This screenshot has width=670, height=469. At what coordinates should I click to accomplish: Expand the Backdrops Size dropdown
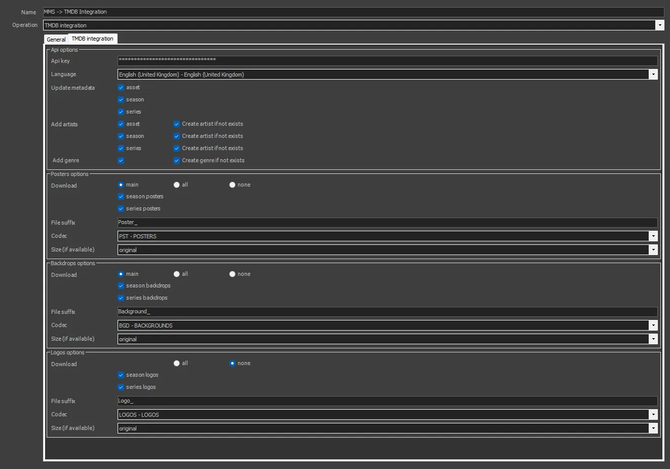pos(653,339)
